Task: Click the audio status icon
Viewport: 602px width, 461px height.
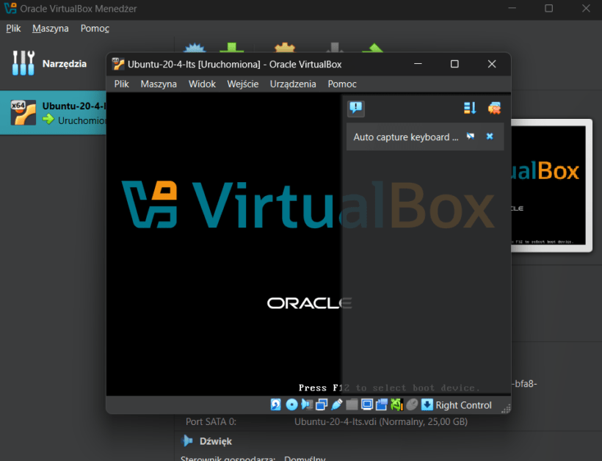Action: click(x=308, y=404)
